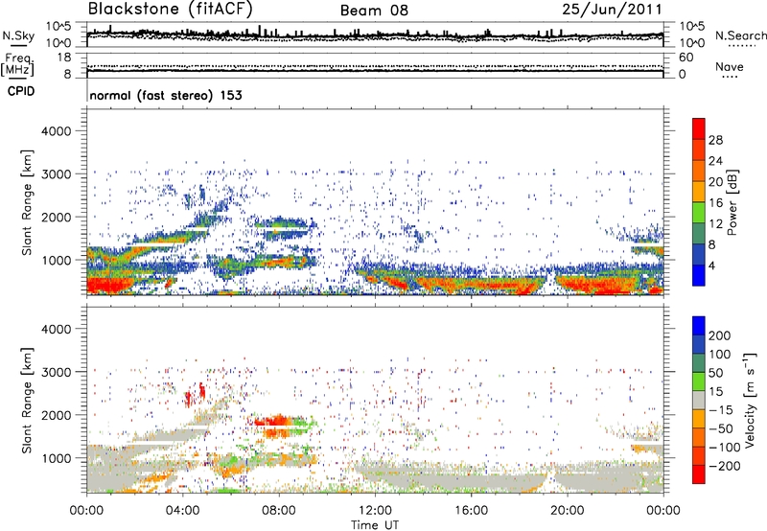Pick the −100 to −50 m/s Velocity segment

[699, 437]
